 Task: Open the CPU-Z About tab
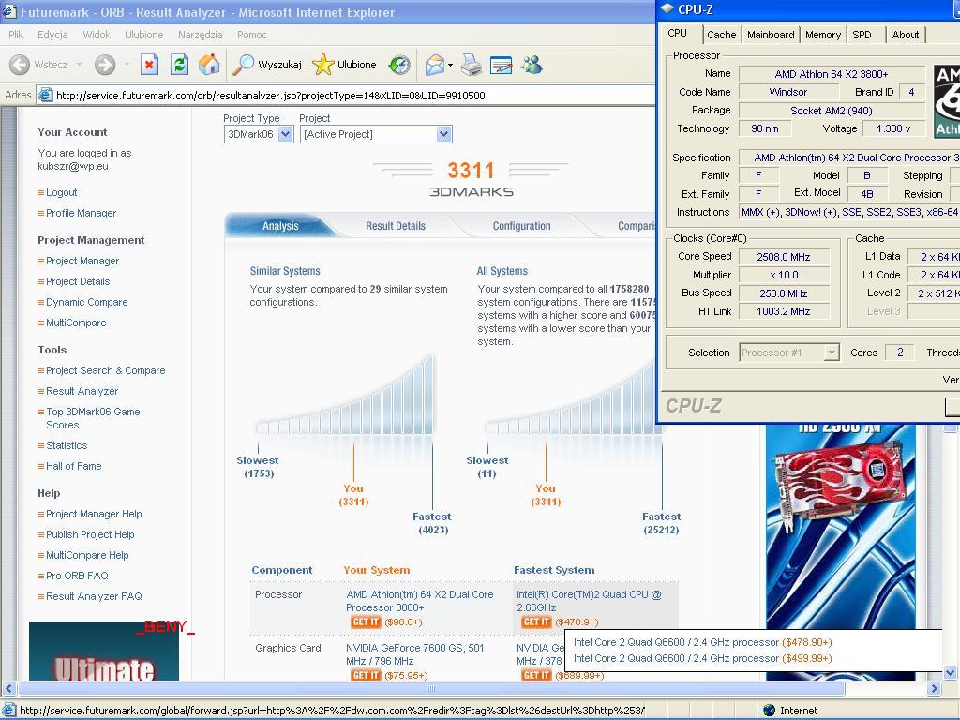[905, 35]
